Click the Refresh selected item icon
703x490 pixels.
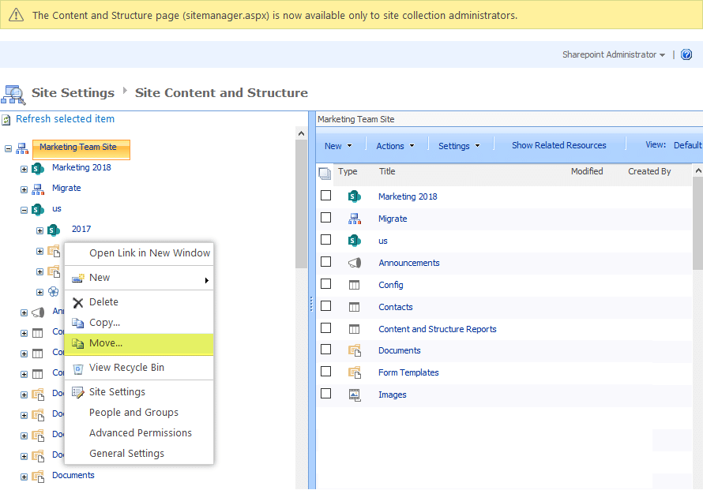[6, 120]
